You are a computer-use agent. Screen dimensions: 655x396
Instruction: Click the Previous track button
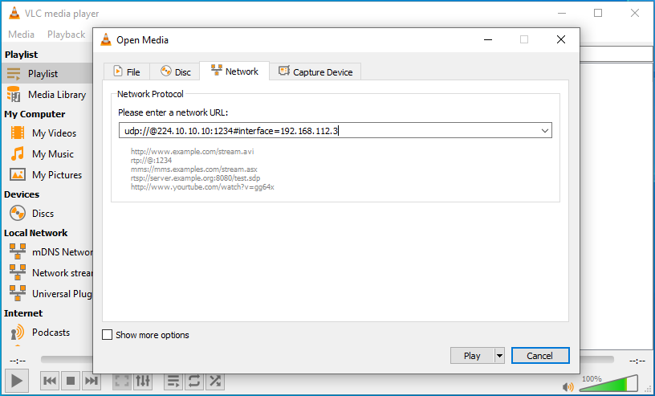coord(50,381)
